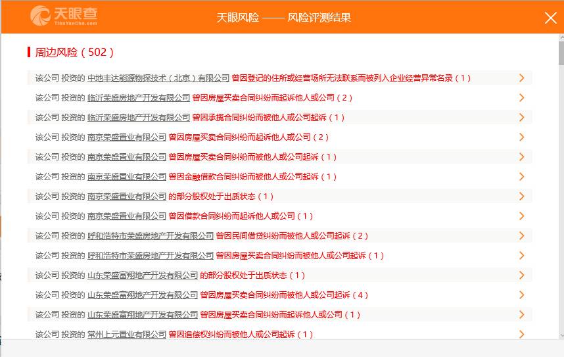Expand row about 企业经营异常名录
The width and height of the screenshot is (564, 357).
coord(521,78)
